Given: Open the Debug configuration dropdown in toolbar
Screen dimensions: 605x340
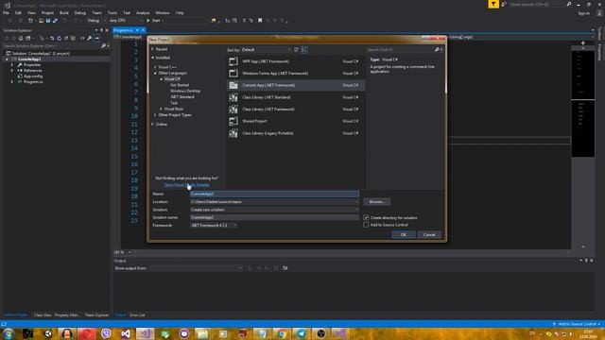Looking at the screenshot, I should (x=95, y=21).
